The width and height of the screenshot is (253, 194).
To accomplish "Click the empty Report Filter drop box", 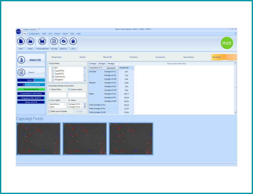I will coord(58,95).
